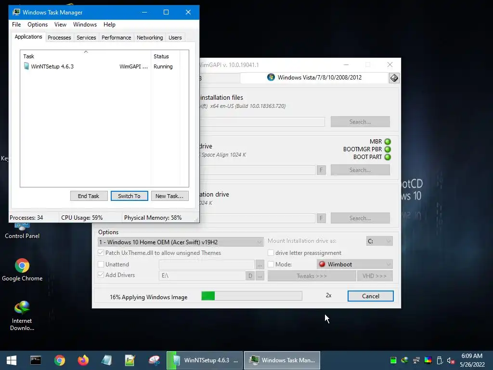Image resolution: width=493 pixels, height=370 pixels.
Task: Open the Help menu in Task Manager
Action: click(x=109, y=25)
